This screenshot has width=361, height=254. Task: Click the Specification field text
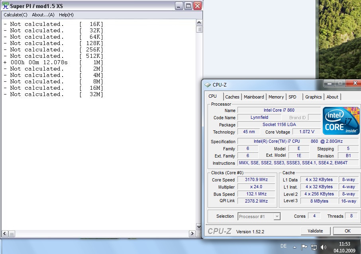[x=298, y=141]
